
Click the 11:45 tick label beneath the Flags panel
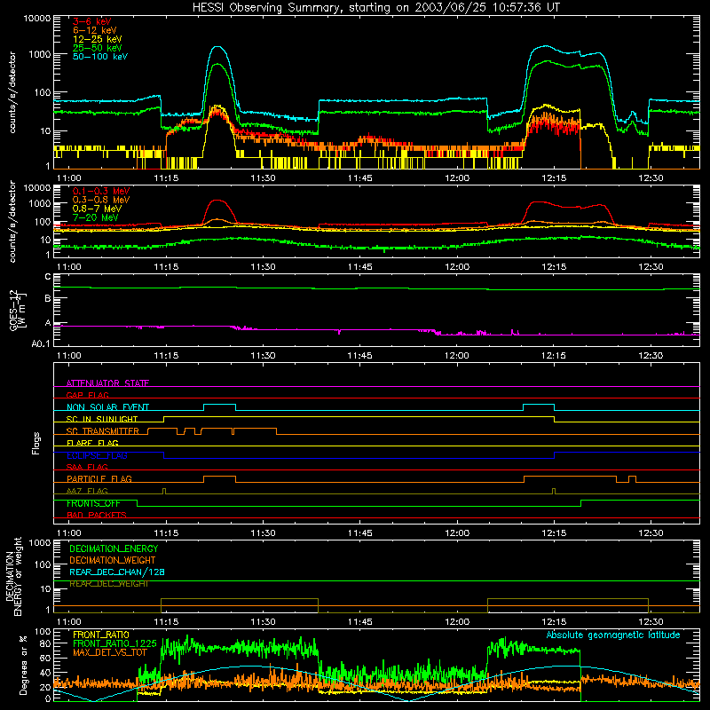pyautogui.click(x=360, y=532)
